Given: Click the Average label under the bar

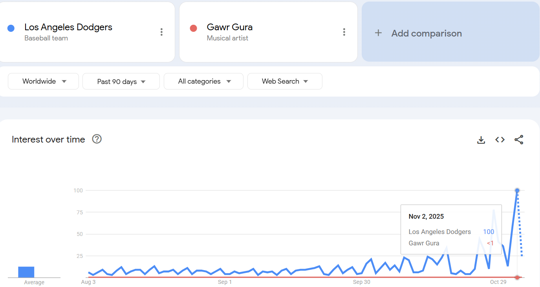Looking at the screenshot, I should pyautogui.click(x=34, y=282).
